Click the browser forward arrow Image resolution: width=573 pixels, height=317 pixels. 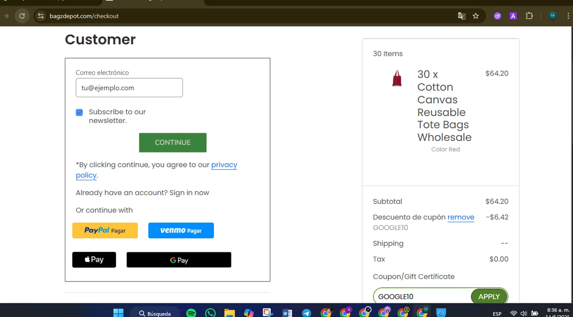click(6, 16)
